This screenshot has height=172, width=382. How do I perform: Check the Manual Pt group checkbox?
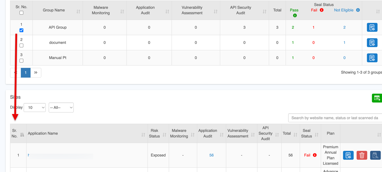pos(21,61)
